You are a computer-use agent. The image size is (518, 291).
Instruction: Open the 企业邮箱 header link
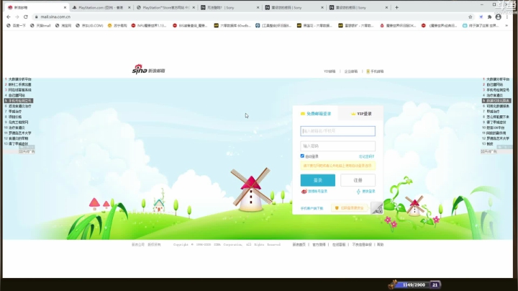coord(351,71)
